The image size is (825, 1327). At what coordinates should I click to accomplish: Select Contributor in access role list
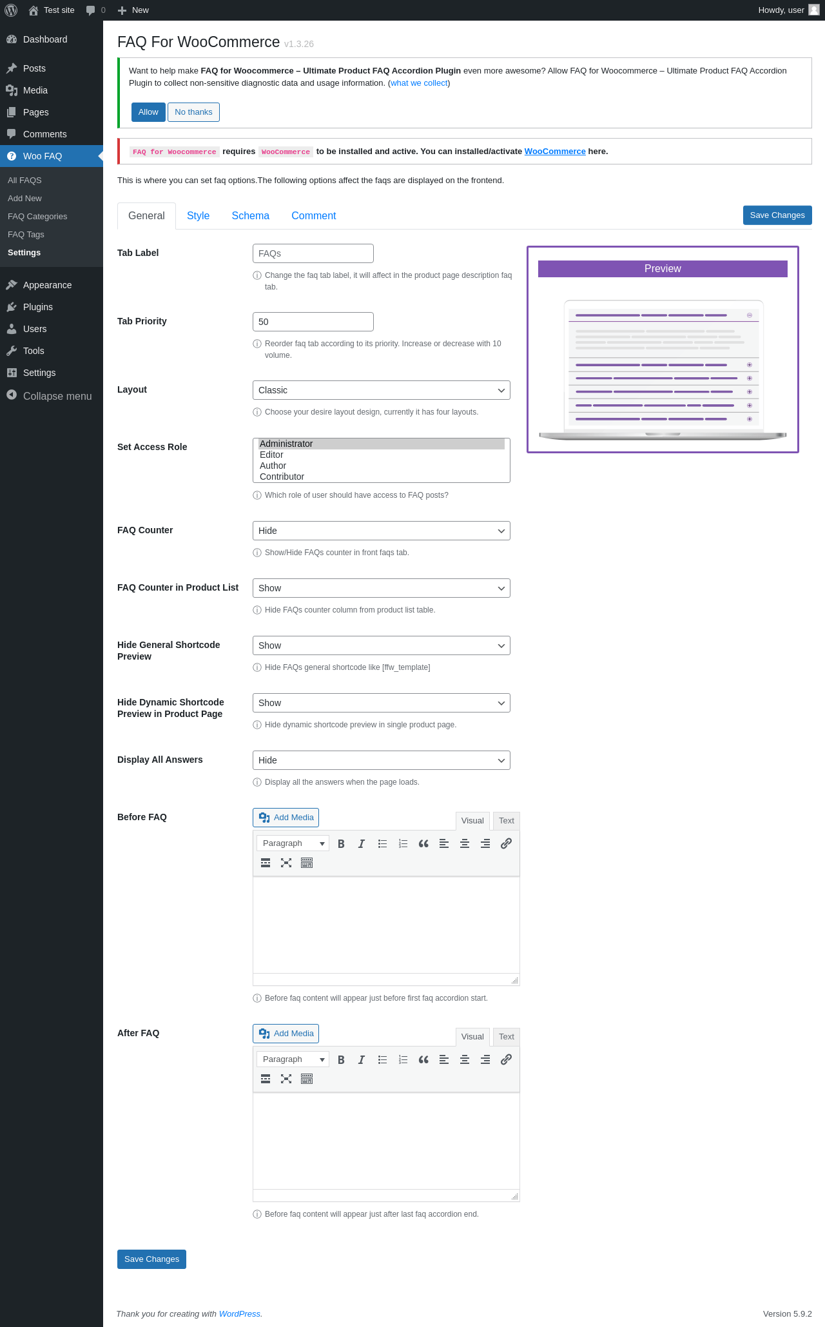382,477
